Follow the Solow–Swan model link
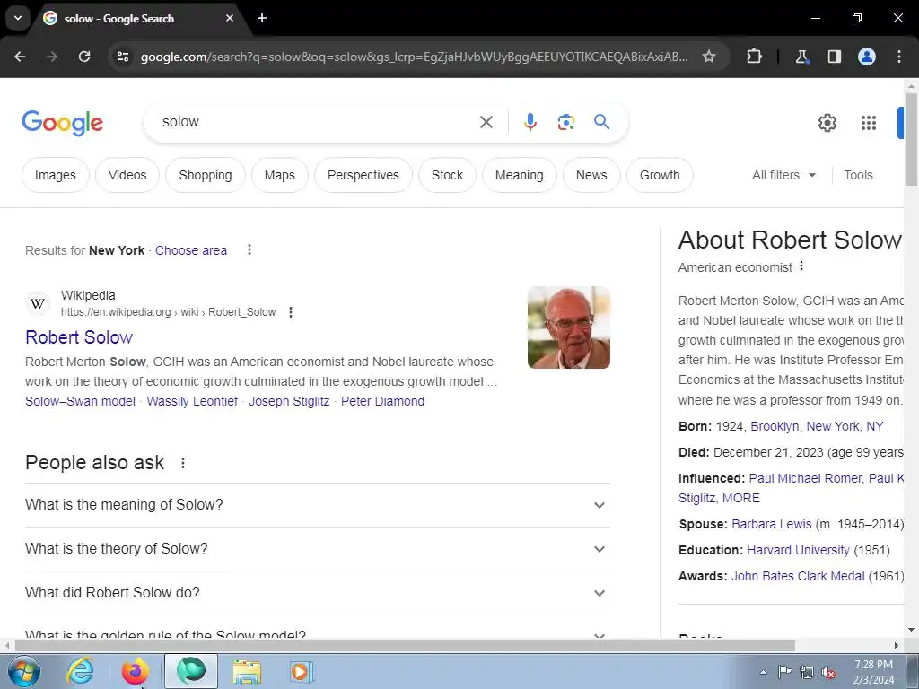This screenshot has width=919, height=689. [80, 401]
